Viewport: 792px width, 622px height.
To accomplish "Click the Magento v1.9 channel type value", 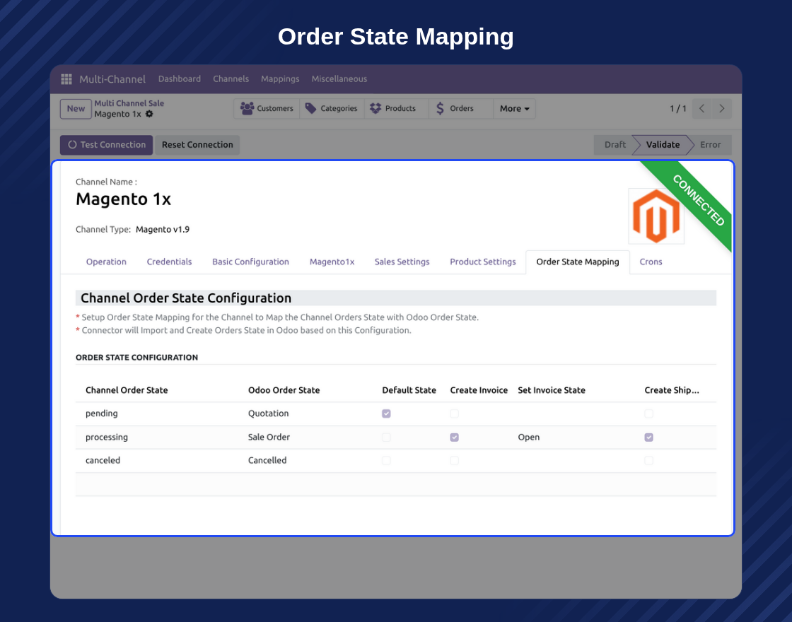I will tap(163, 229).
